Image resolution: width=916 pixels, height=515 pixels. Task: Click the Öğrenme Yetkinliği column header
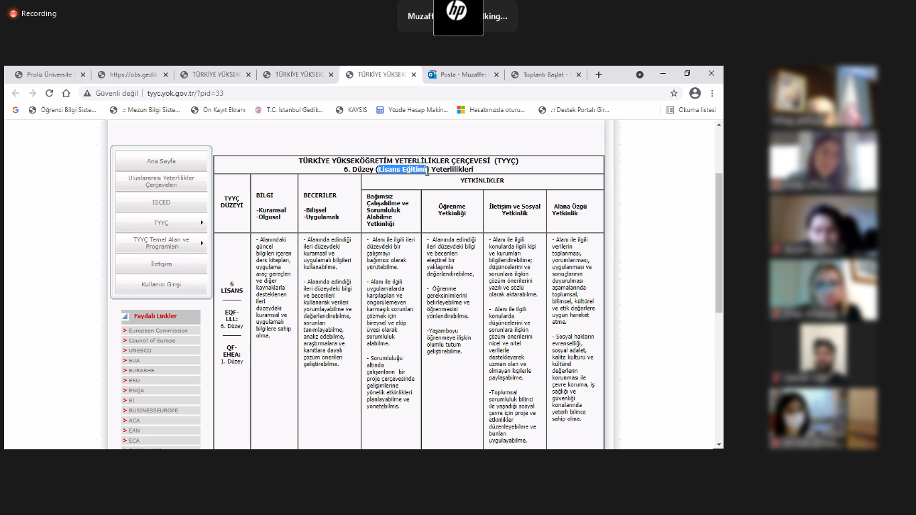coord(452,210)
